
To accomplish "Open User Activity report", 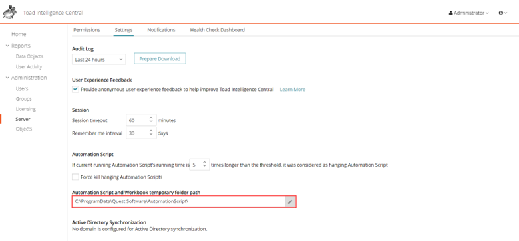I will tap(29, 66).
